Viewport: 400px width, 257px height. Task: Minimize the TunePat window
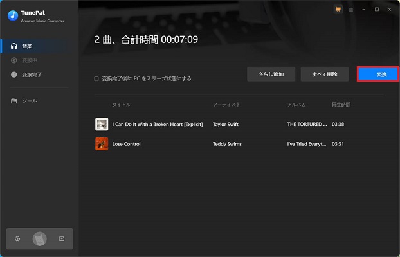tap(364, 10)
